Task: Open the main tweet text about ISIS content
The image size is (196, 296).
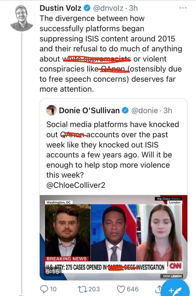Action: 111,54
